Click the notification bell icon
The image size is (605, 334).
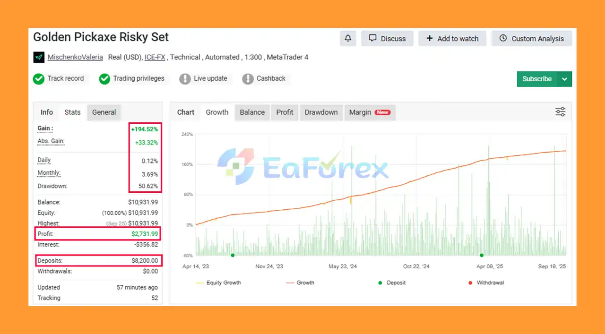click(x=348, y=39)
